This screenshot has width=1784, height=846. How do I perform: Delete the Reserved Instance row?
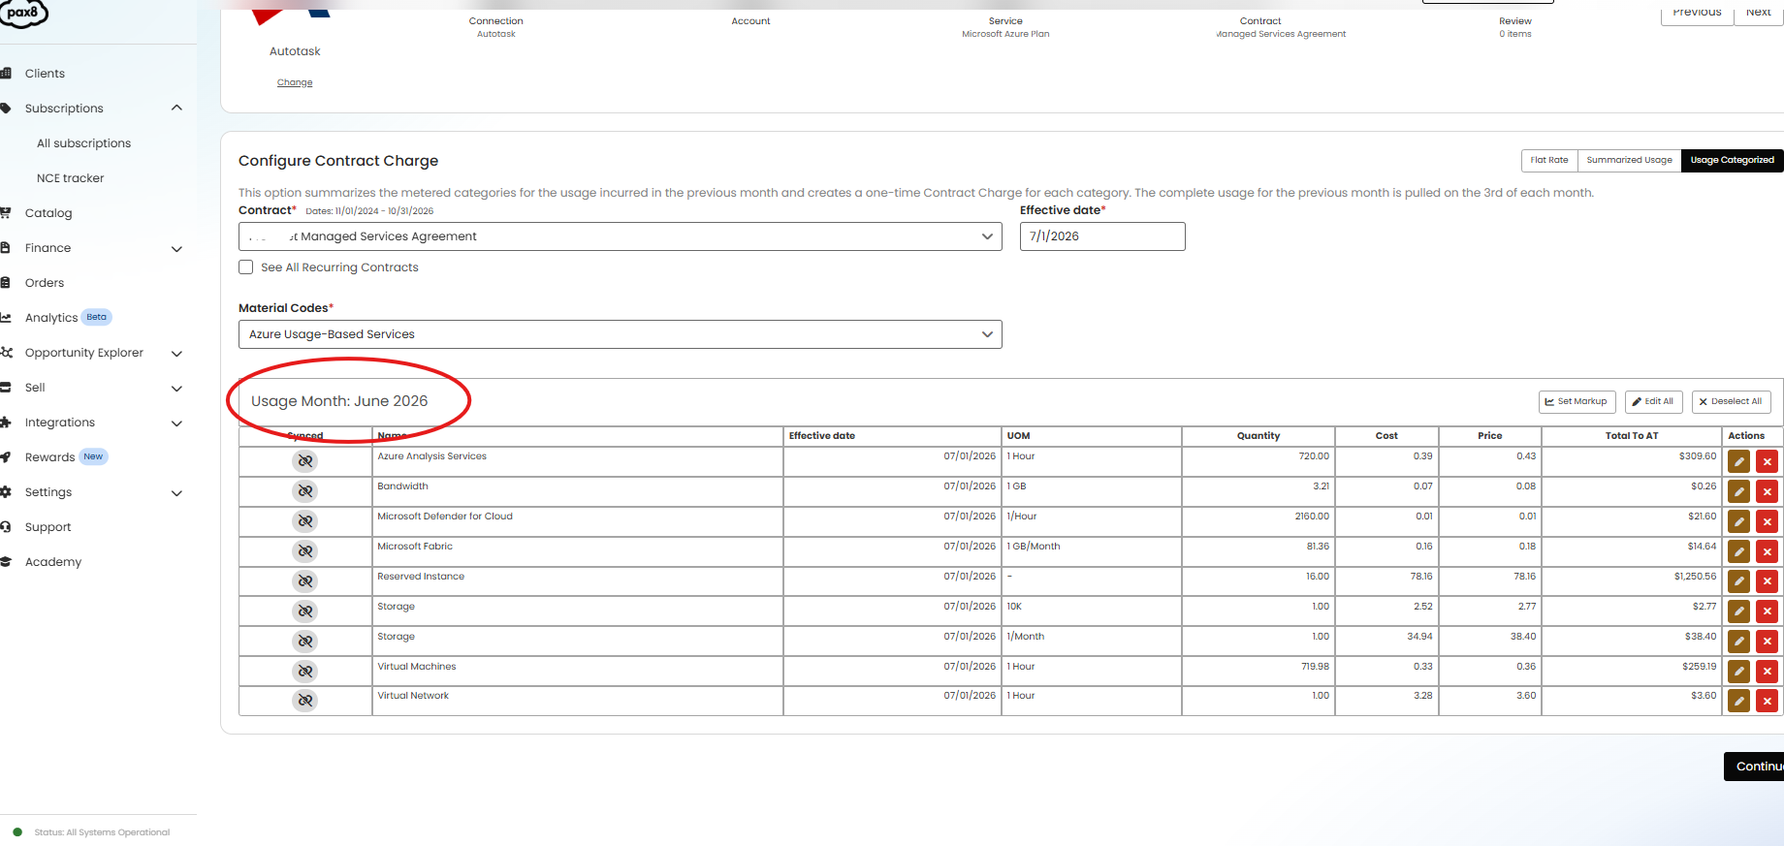click(x=1768, y=582)
